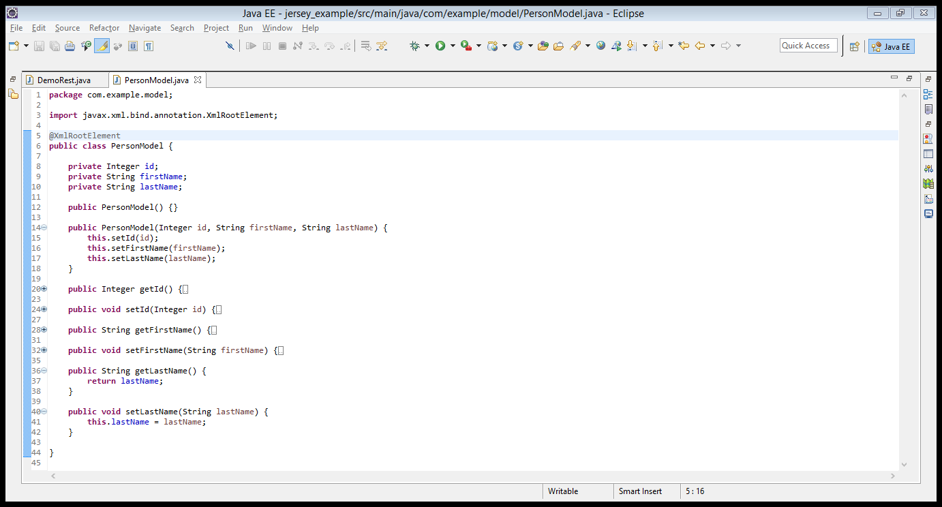Click the New file wizard icon

[x=14, y=46]
